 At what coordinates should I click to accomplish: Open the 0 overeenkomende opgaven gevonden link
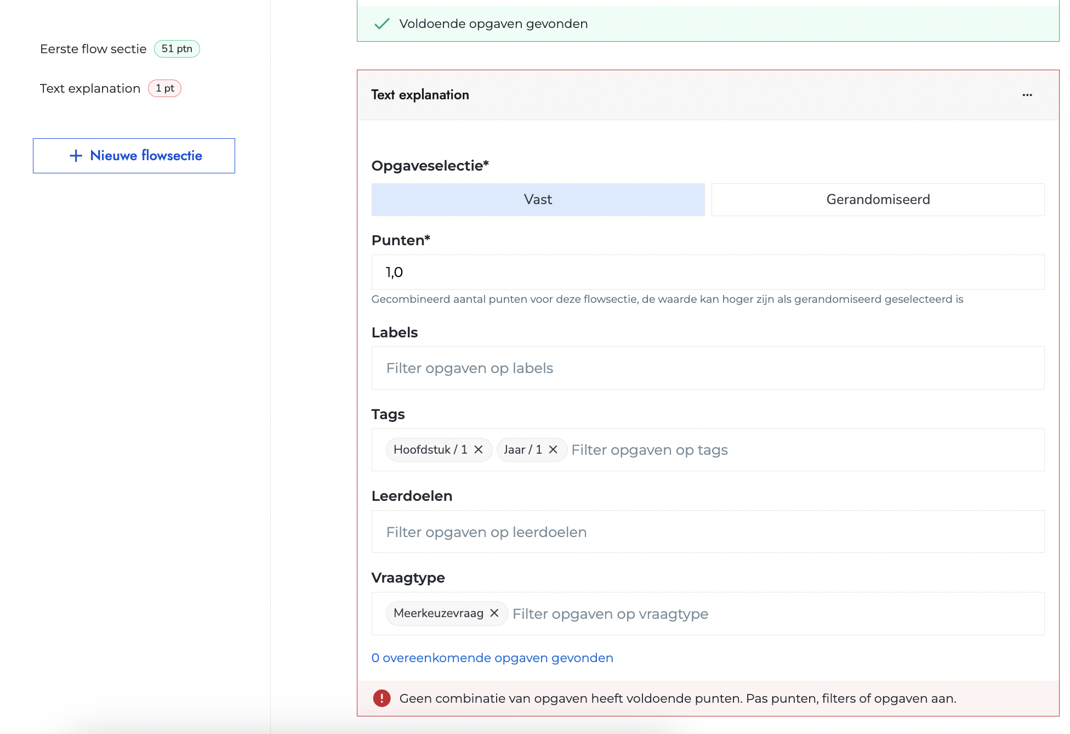[492, 657]
